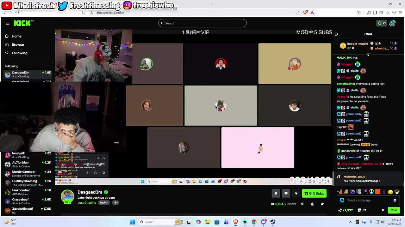Viewport: 405px width, 227px height.
Task: Toggle stream notifications bell
Action: coord(276,194)
